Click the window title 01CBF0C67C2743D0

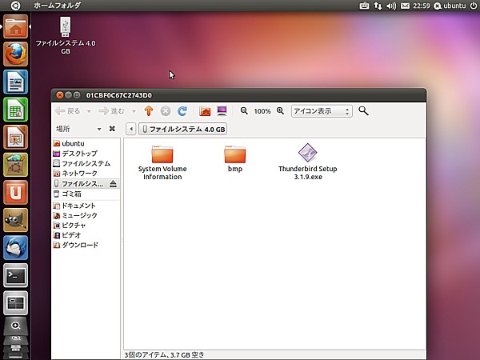118,95
